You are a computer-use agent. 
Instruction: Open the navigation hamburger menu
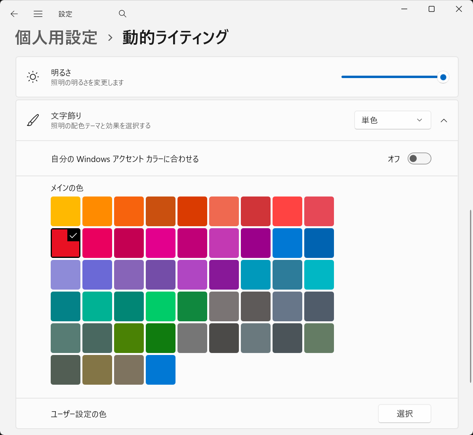(38, 13)
